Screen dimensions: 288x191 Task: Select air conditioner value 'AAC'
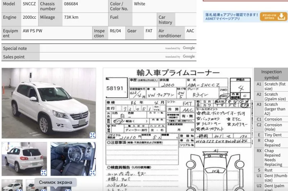click(x=190, y=31)
